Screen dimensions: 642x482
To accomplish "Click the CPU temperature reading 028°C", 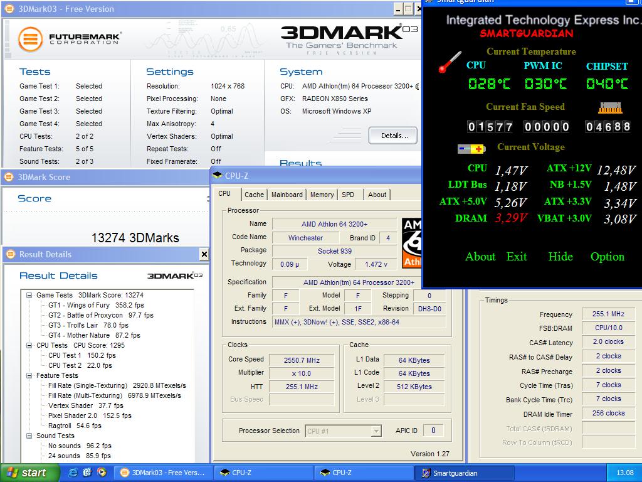I will point(489,84).
